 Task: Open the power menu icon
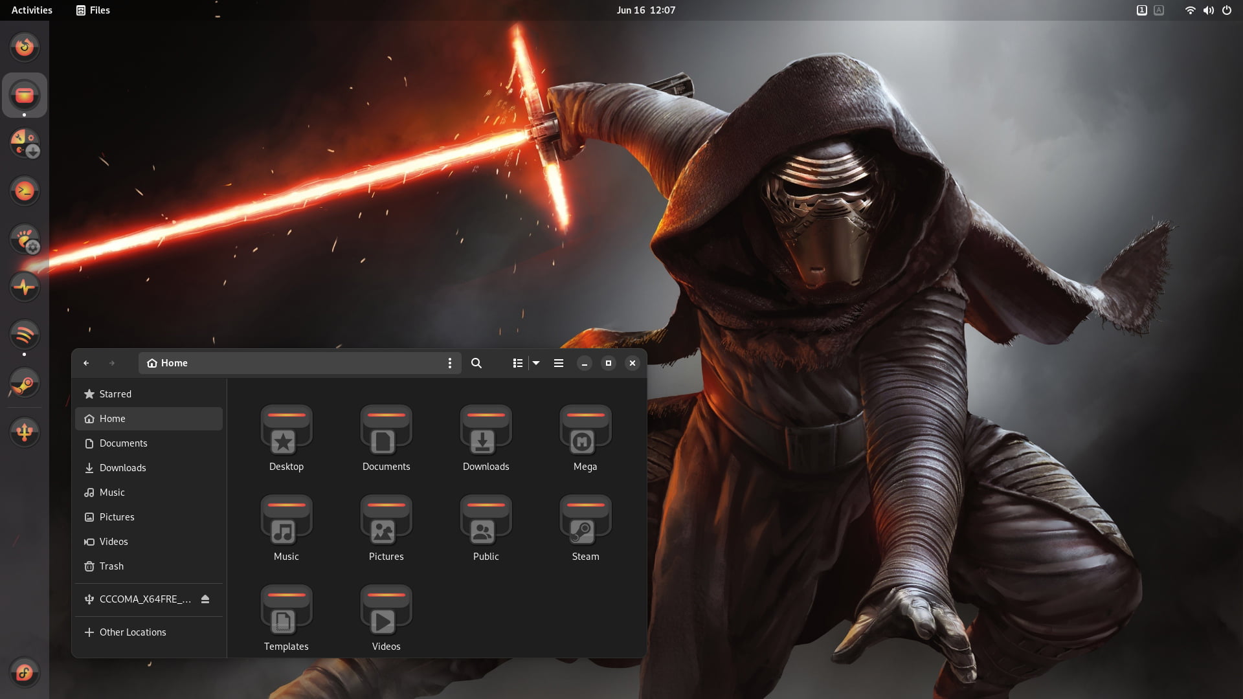click(1227, 10)
